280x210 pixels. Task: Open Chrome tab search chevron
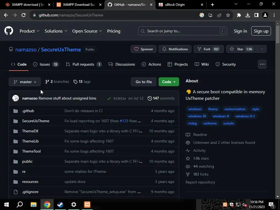click(236, 4)
